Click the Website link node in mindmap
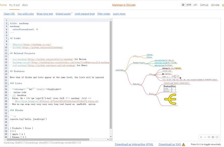 point(149,55)
